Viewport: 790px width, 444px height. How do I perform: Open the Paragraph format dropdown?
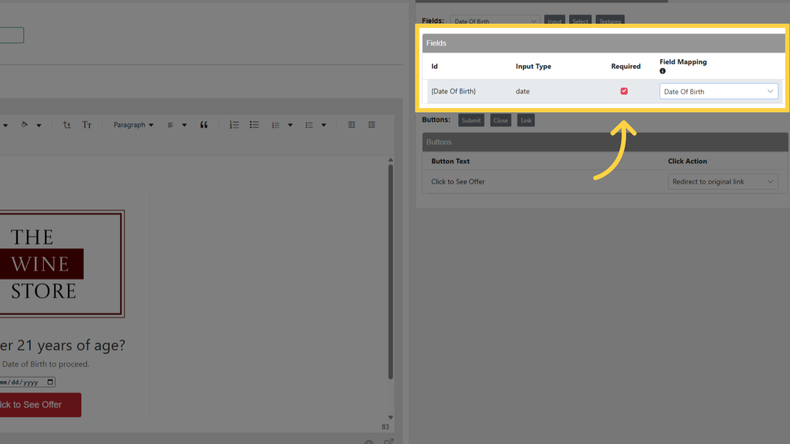click(x=133, y=125)
